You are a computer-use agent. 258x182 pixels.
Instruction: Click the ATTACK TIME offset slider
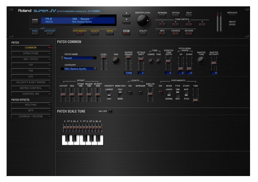pyautogui.click(x=80, y=95)
